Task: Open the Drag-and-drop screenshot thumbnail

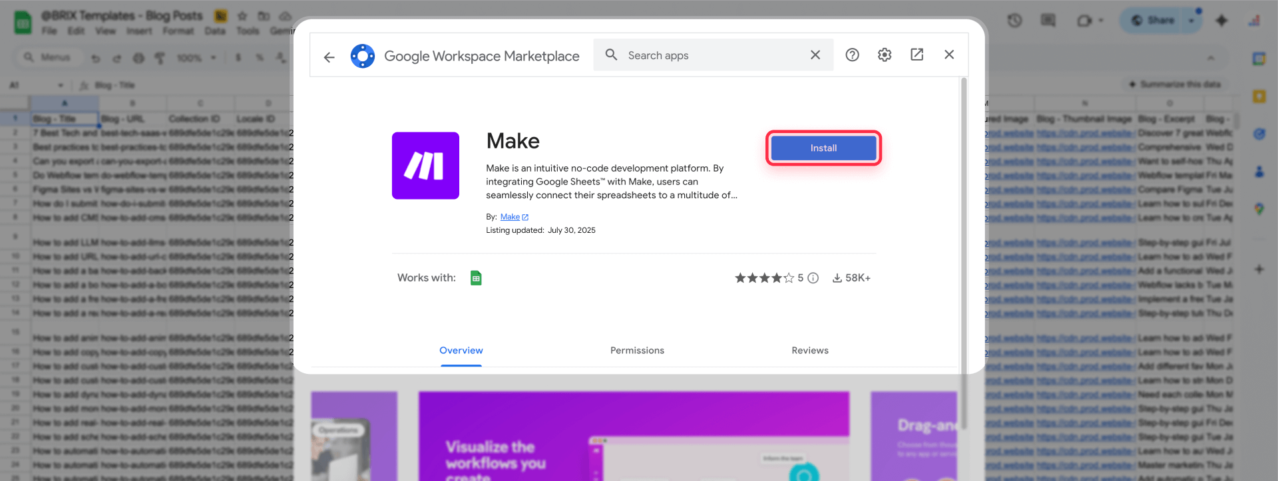Action: (913, 436)
